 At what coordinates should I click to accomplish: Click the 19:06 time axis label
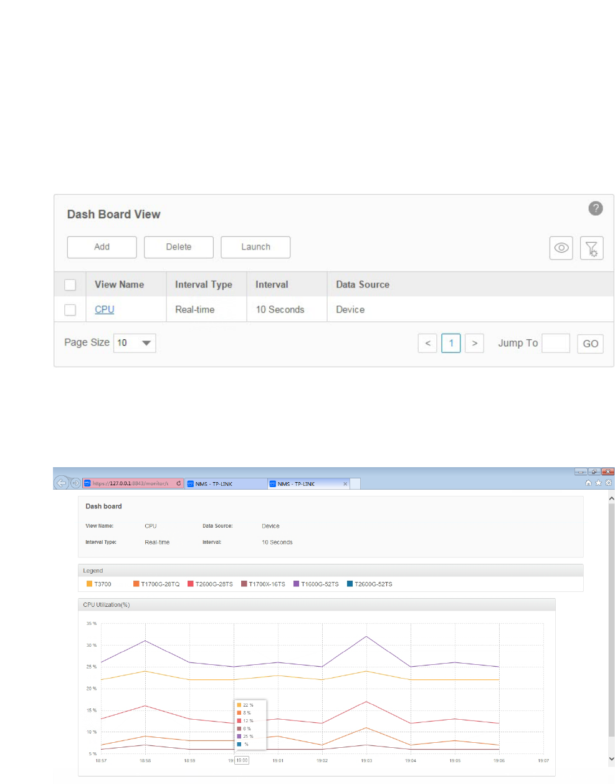point(499,760)
